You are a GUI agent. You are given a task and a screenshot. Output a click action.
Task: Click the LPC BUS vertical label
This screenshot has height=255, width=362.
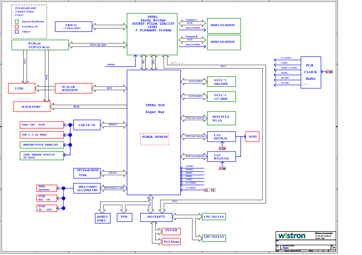150,201
